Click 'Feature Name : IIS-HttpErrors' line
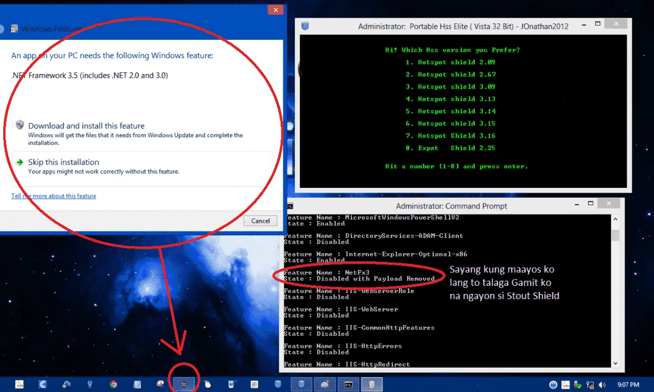 pos(343,346)
